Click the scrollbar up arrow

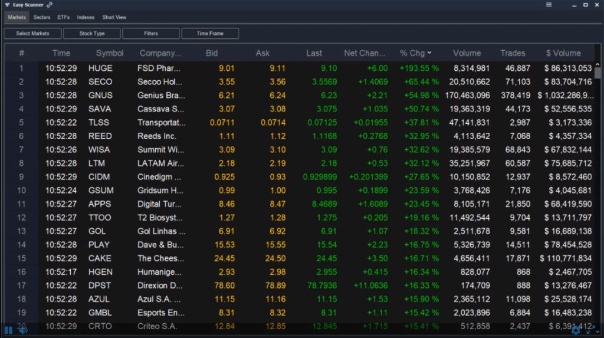598,65
